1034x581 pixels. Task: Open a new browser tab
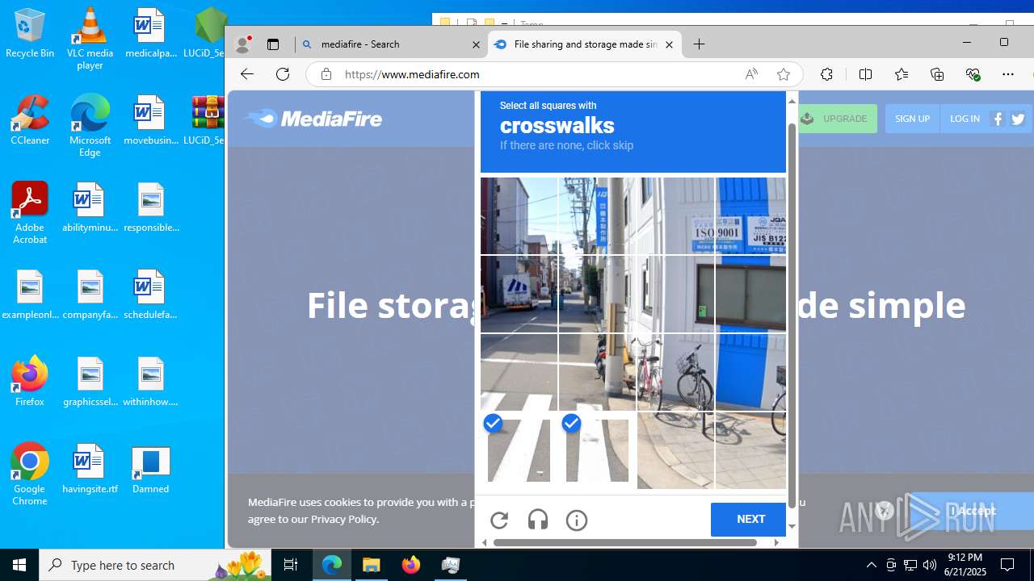tap(700, 44)
